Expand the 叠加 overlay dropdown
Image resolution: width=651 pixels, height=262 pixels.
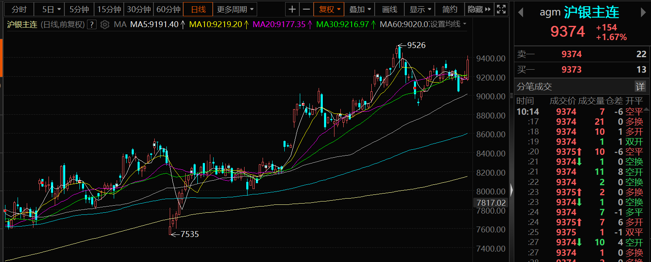pos(360,9)
